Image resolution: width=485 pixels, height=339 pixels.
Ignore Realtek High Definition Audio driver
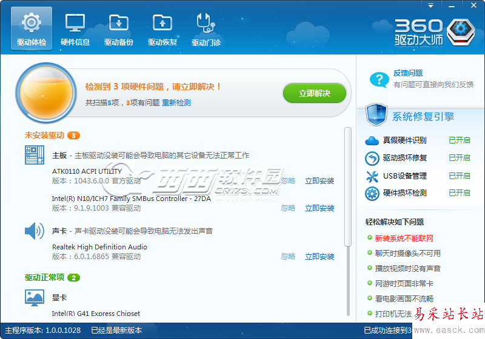[288, 257]
